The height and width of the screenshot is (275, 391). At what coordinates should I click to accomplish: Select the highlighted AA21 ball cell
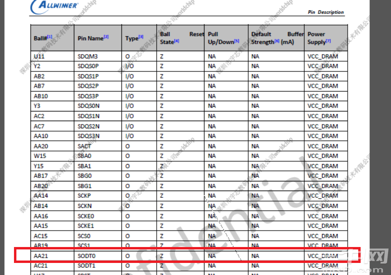coord(41,256)
